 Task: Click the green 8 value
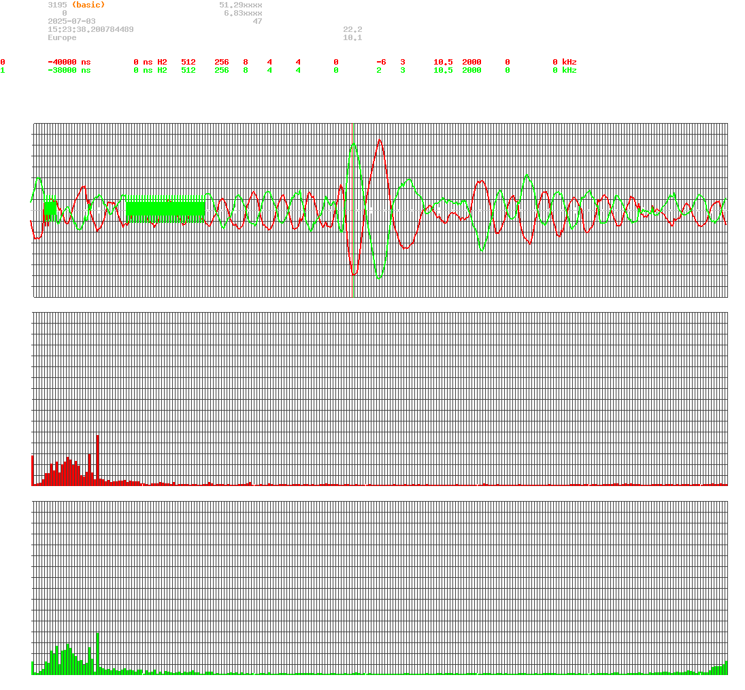point(246,70)
